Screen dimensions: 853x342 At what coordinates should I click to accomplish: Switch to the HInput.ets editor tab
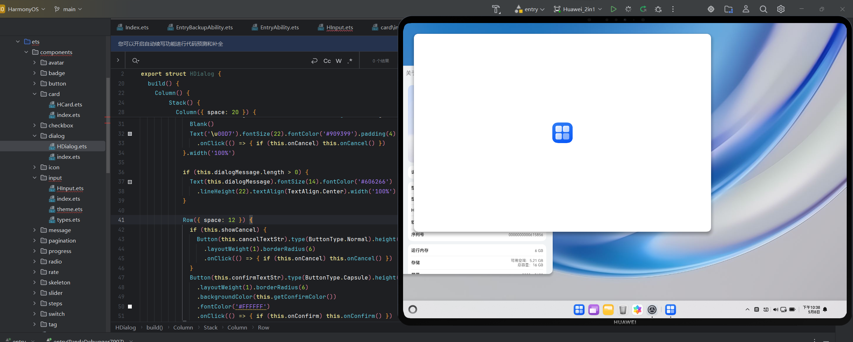tap(336, 27)
